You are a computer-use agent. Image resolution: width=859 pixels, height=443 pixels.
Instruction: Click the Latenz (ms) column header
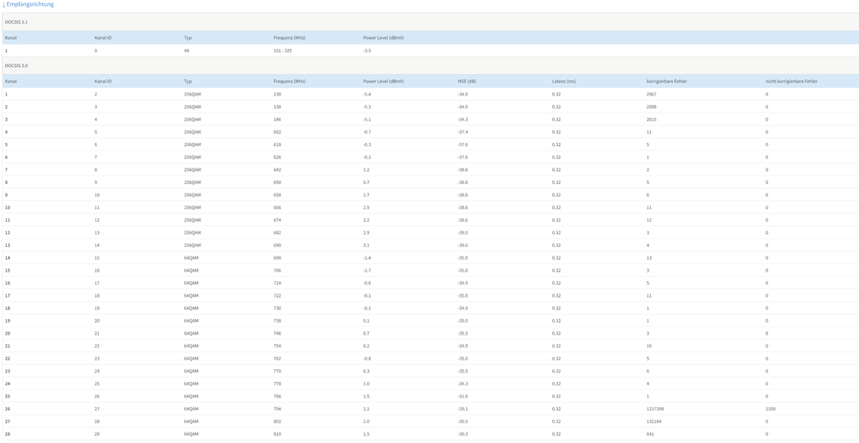click(x=564, y=81)
